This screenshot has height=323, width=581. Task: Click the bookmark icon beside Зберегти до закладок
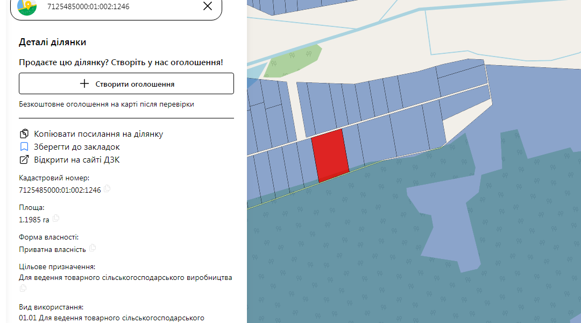(x=24, y=146)
